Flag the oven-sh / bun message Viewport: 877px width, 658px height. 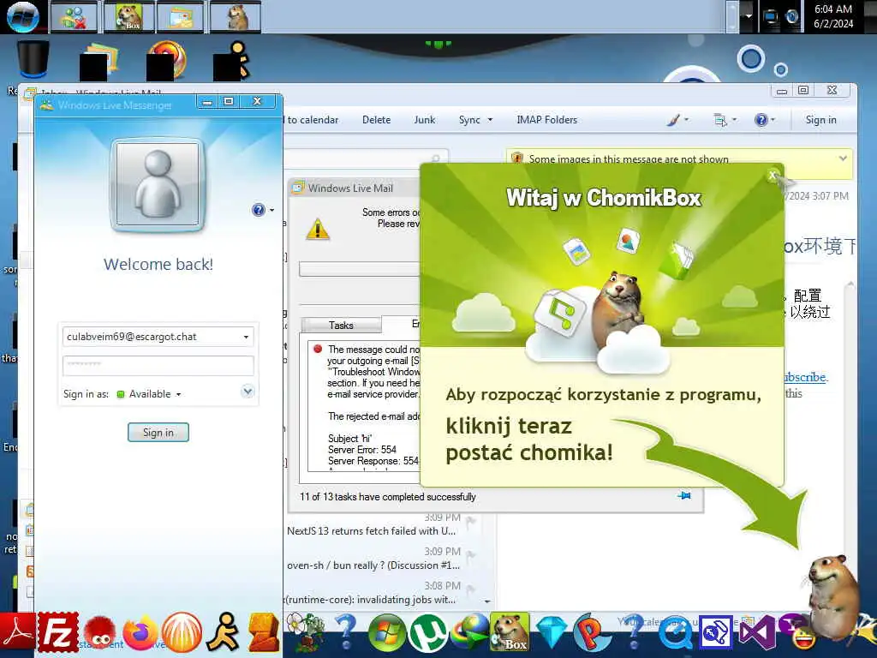pyautogui.click(x=471, y=556)
